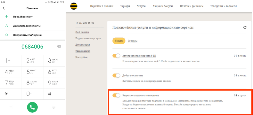
Task: Open Защита от подписок в интернете link
Action: [141, 96]
